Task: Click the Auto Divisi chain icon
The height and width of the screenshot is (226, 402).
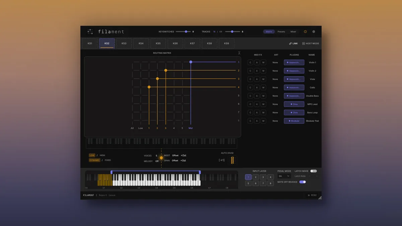Action: click(x=232, y=160)
